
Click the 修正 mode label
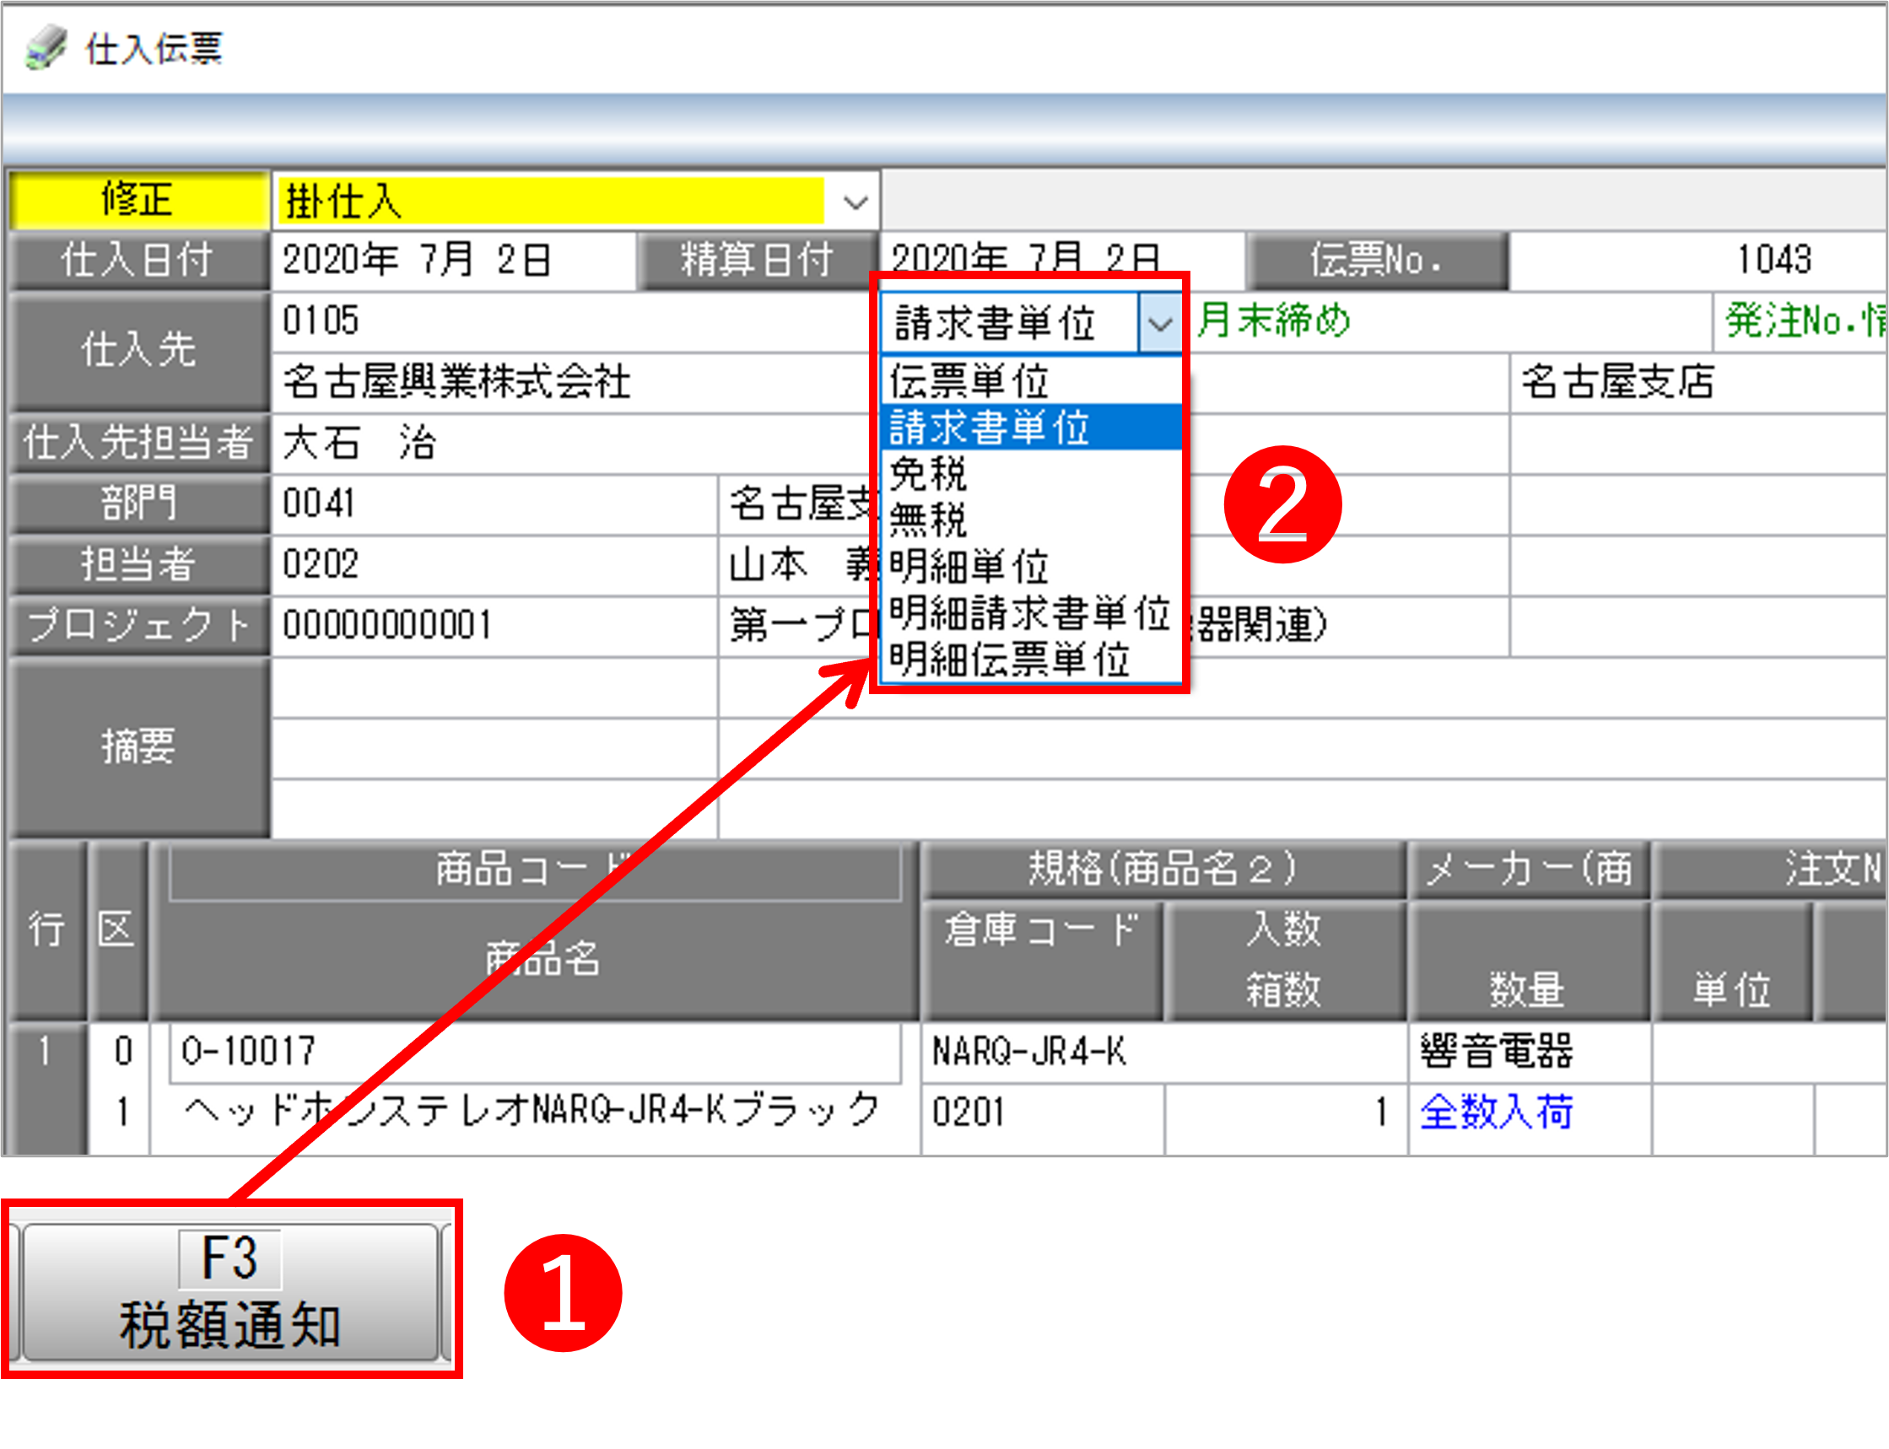[138, 199]
